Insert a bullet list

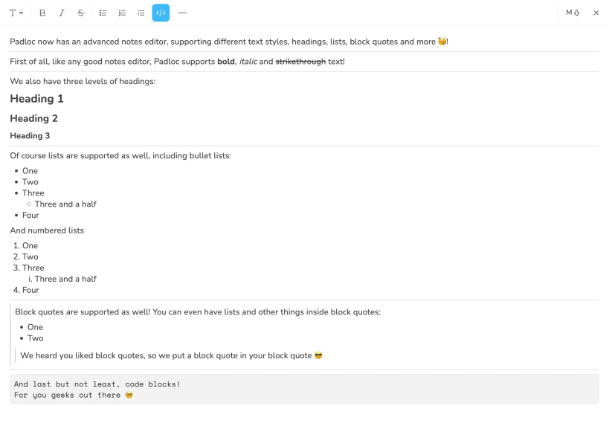(103, 13)
